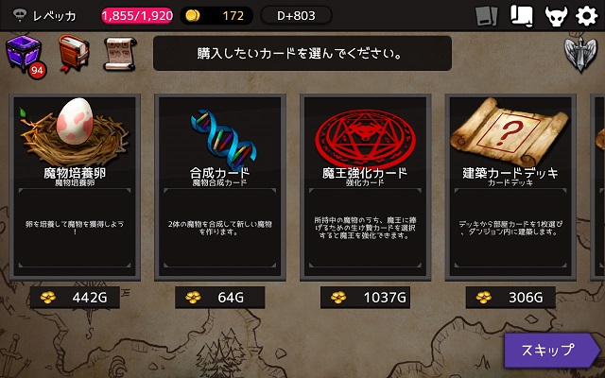The height and width of the screenshot is (378, 605).
Task: Open the white scroll icon in the top bar
Action: 522,16
